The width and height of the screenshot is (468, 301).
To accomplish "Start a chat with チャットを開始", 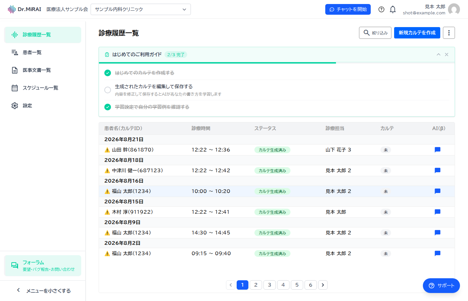I will coord(348,9).
